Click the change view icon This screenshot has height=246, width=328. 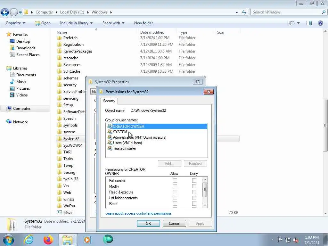pyautogui.click(x=291, y=23)
